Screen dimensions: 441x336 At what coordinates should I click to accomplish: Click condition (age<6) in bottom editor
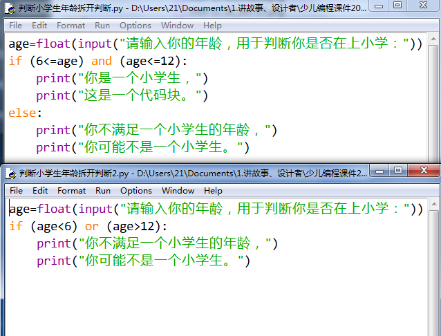click(x=54, y=227)
